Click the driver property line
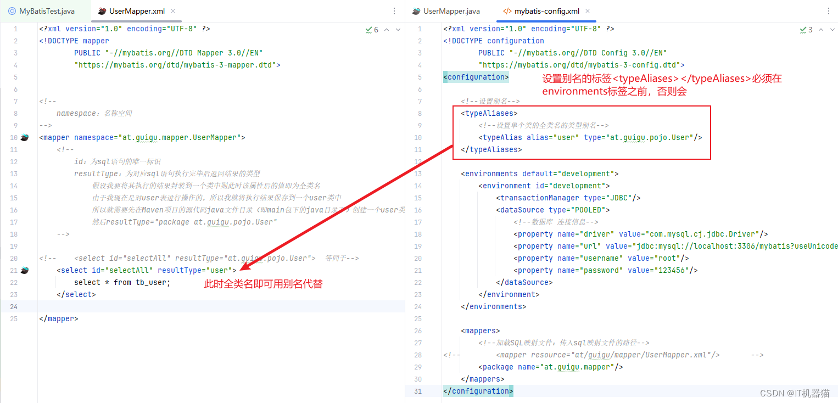This screenshot has width=838, height=403. click(641, 234)
